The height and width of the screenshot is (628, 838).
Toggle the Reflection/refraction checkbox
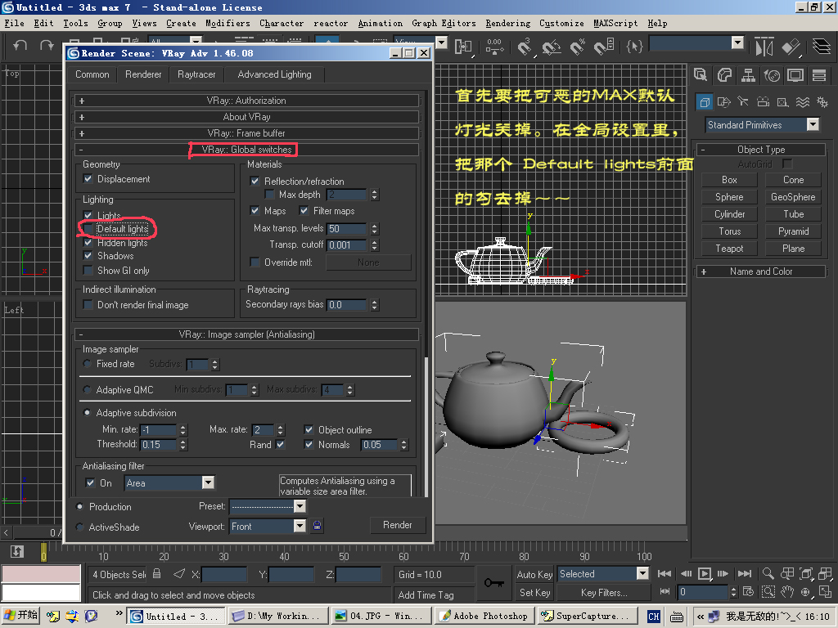255,181
